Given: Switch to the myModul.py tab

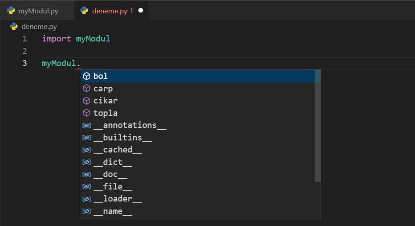Looking at the screenshot, I should pos(38,11).
